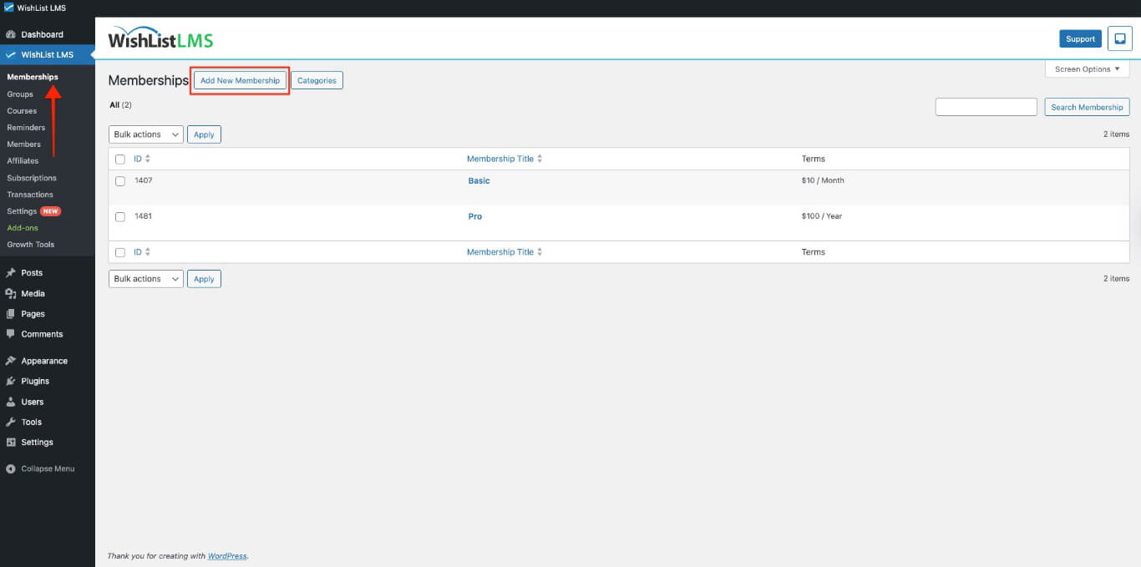Screen dimensions: 1141x567
Task: Open the Bulk actions dropdown
Action: coord(145,134)
